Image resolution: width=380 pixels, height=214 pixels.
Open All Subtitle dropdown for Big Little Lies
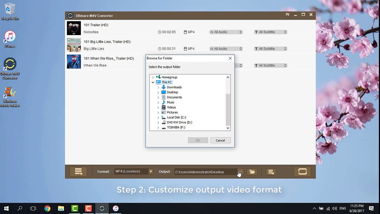click(x=271, y=48)
